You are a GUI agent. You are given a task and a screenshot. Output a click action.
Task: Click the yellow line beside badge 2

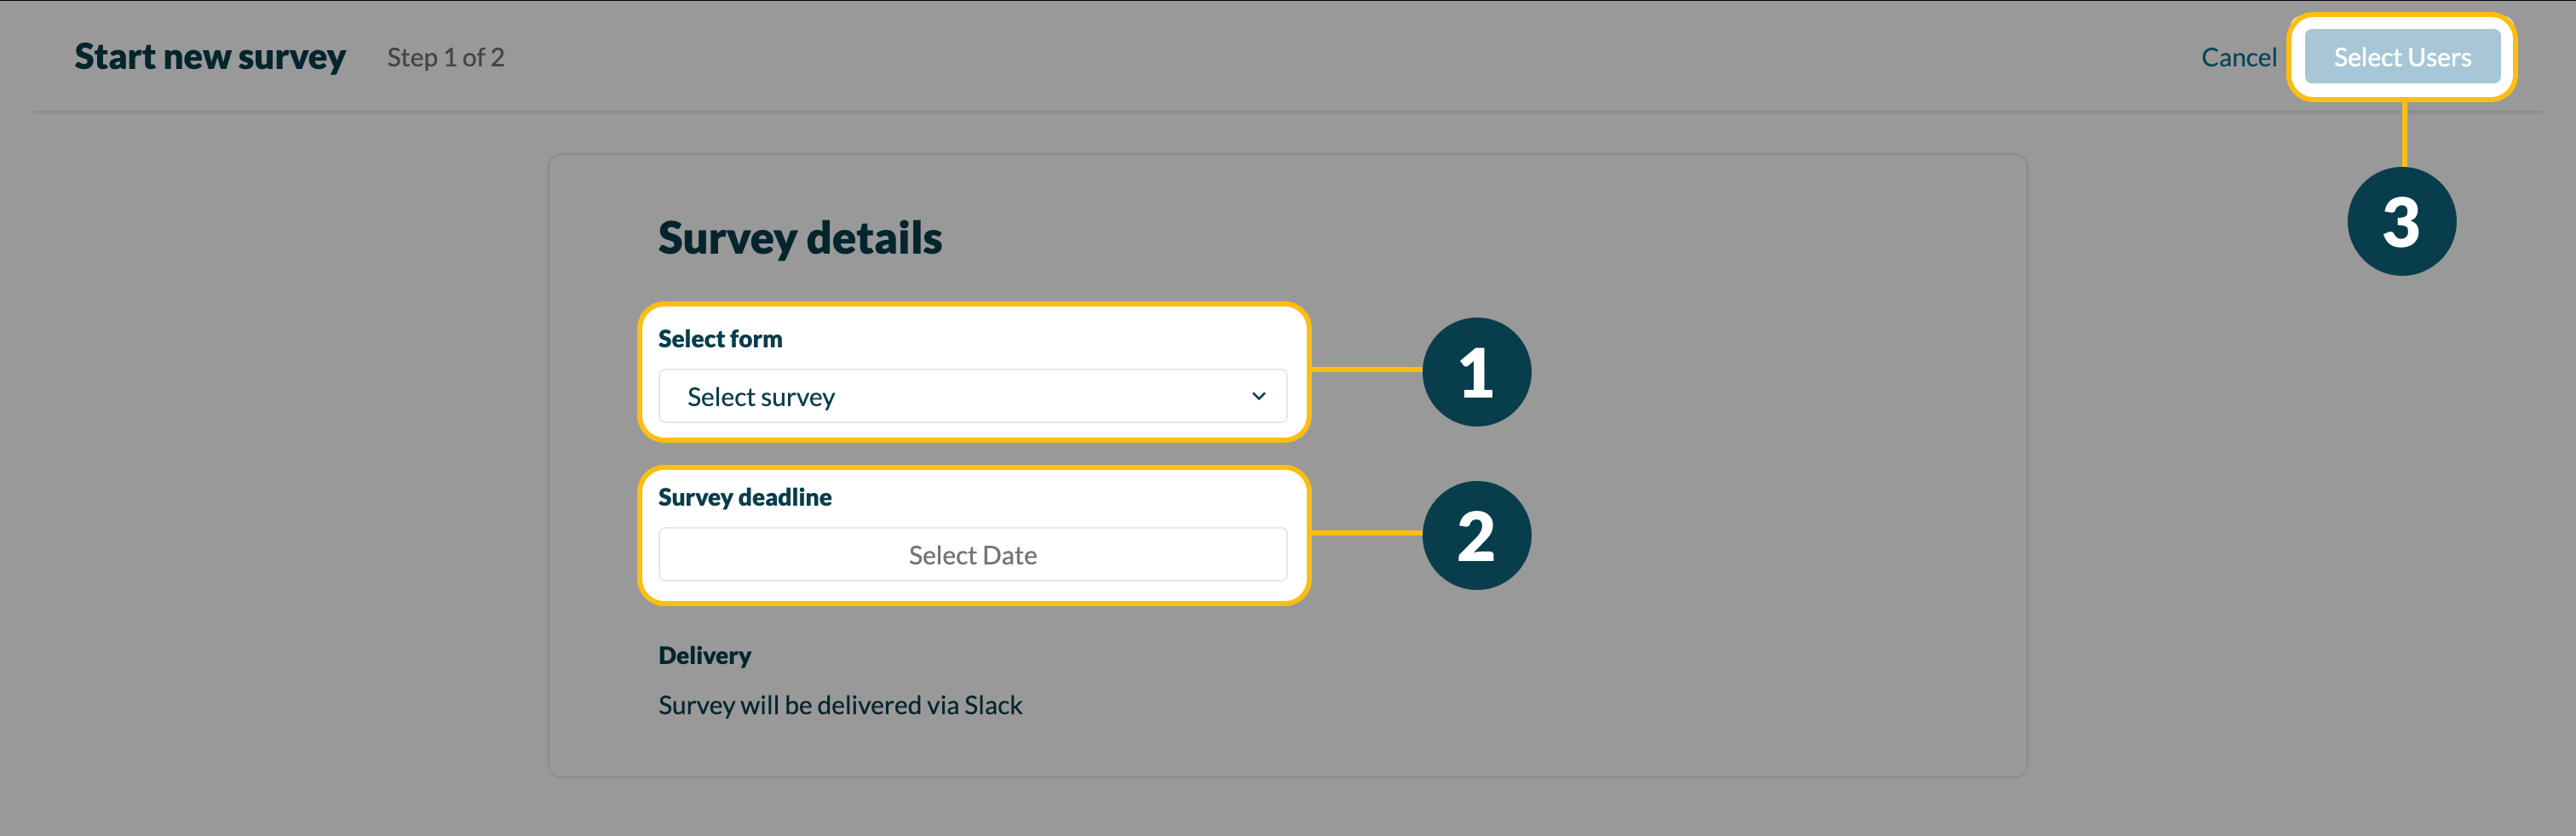click(x=1366, y=534)
